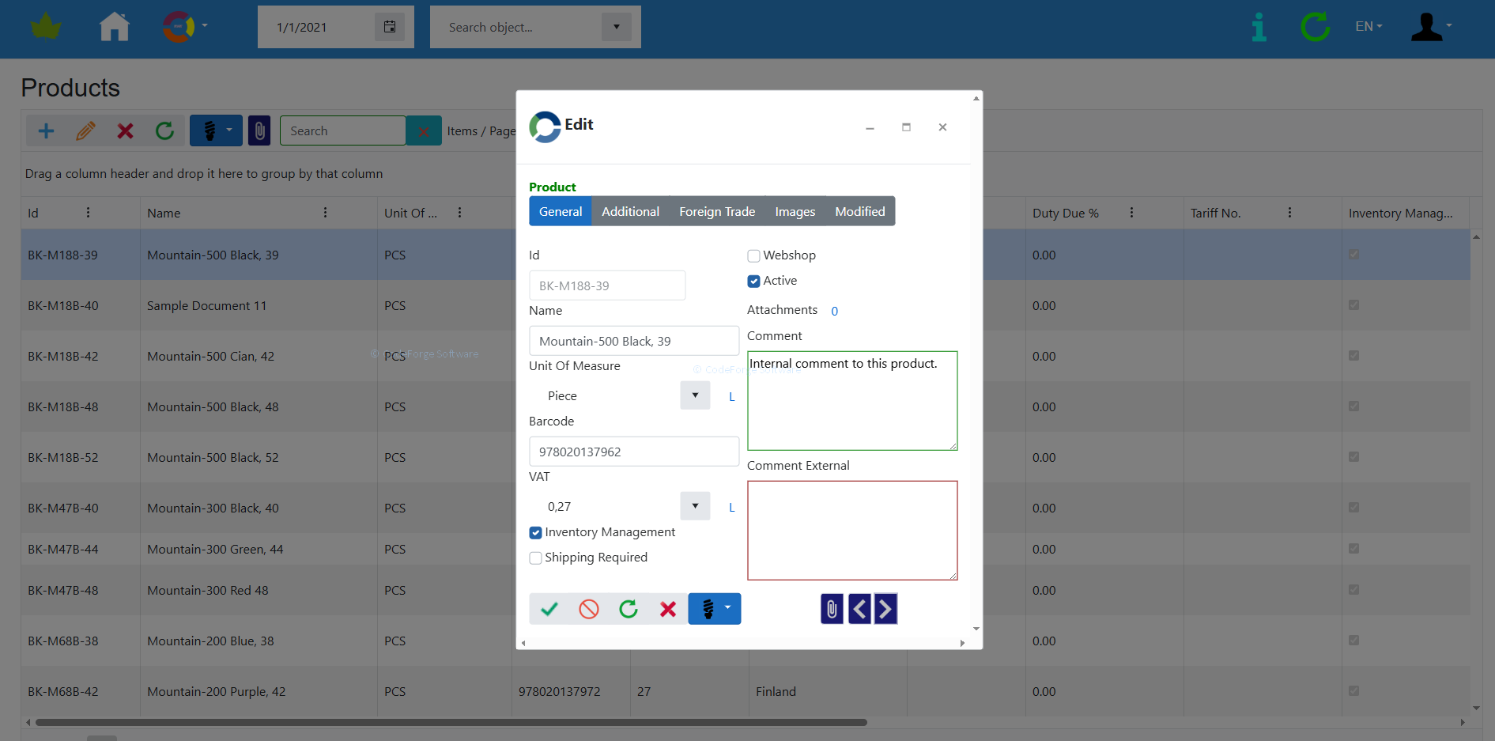
Task: Click the teal info icon in header
Action: [1259, 27]
